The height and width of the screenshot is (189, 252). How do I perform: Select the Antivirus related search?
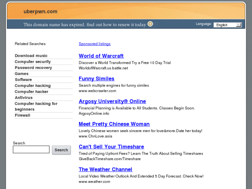coord(24,98)
